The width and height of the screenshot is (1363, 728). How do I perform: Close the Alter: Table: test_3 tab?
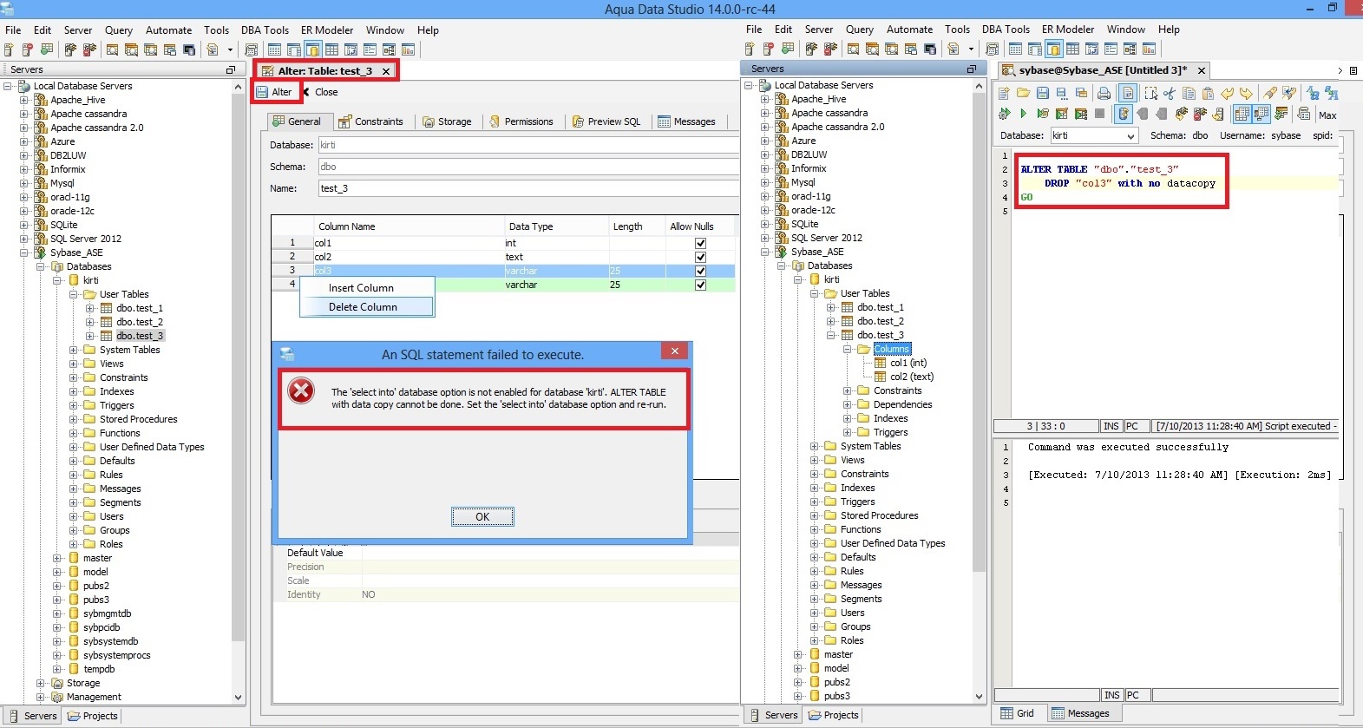tap(386, 71)
